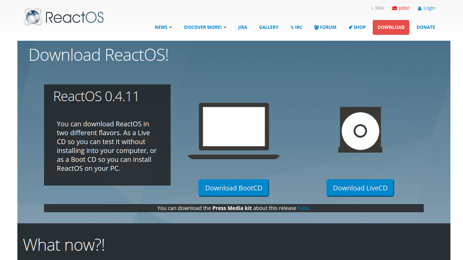
Task: Open the DONATE menu item
Action: pos(426,27)
